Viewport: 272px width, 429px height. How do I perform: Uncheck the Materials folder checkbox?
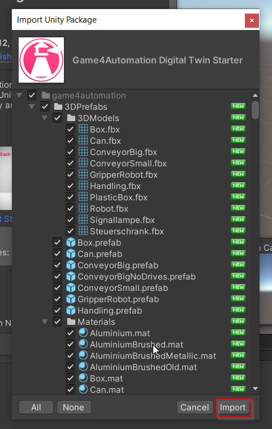[58, 321]
